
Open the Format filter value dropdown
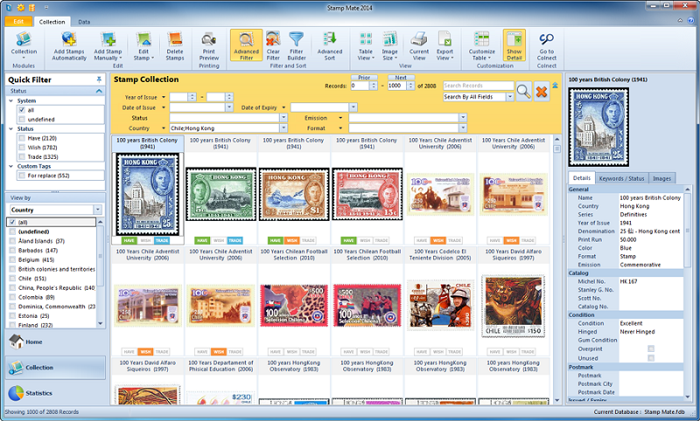click(x=463, y=128)
